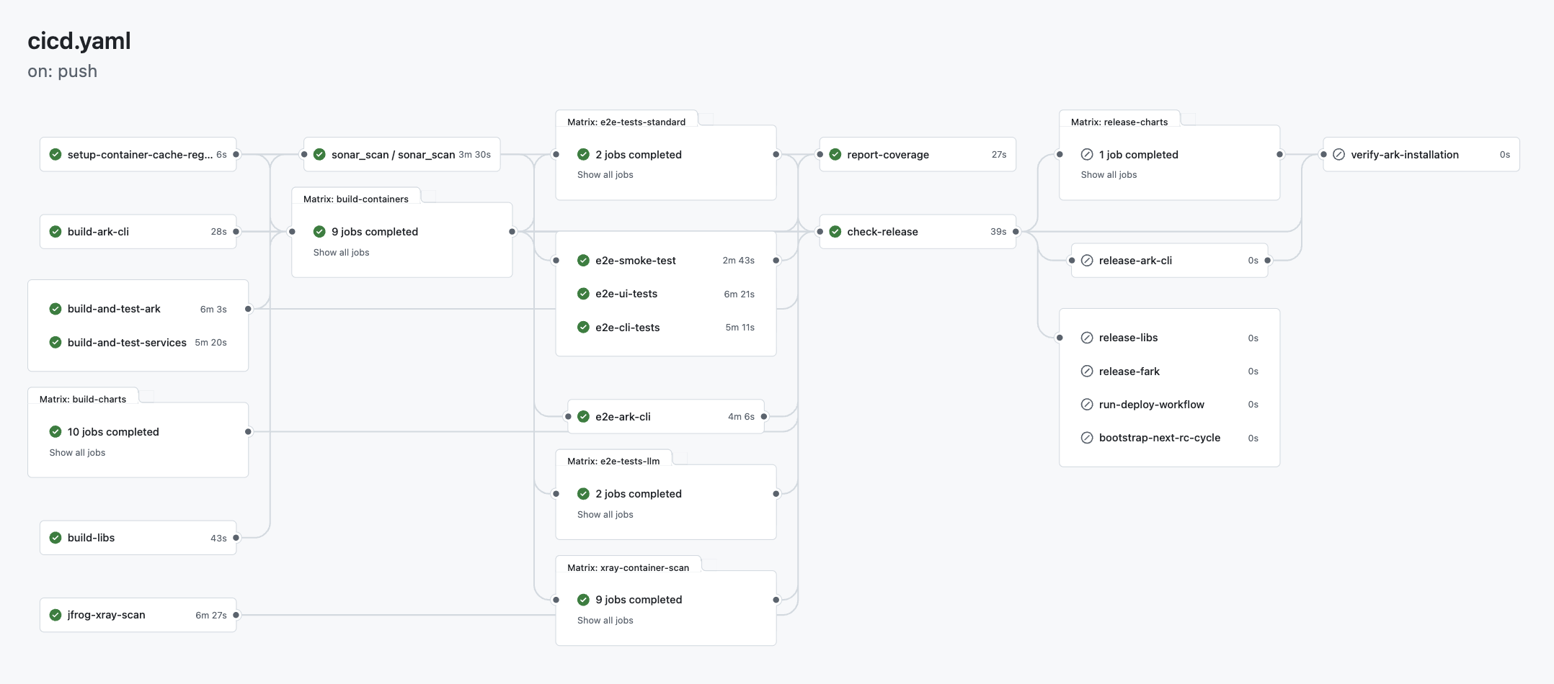Click the skipped icon in release-charts matrix
The image size is (1554, 684).
click(x=1087, y=155)
